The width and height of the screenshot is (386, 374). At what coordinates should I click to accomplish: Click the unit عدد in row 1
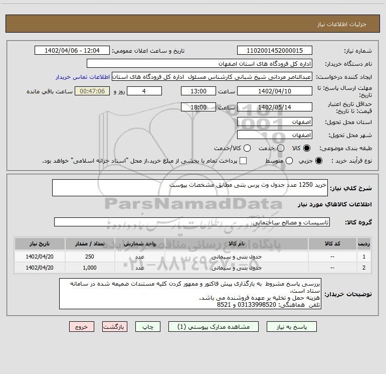(139, 257)
